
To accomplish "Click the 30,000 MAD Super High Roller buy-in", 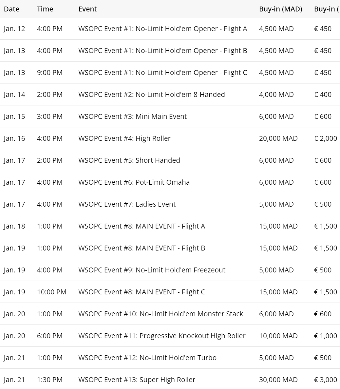I will (x=278, y=380).
